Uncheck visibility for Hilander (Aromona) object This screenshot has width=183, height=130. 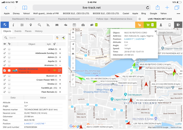(x=5, y=70)
